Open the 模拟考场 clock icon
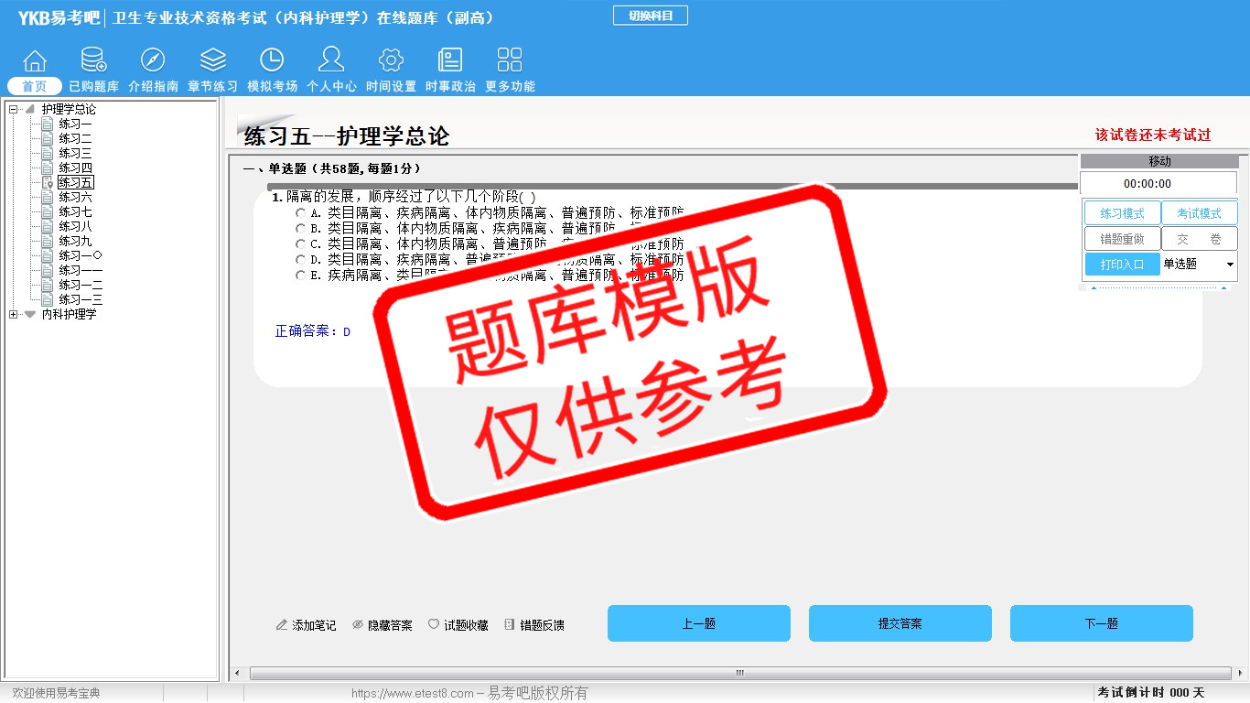Image resolution: width=1250 pixels, height=703 pixels. (x=272, y=60)
